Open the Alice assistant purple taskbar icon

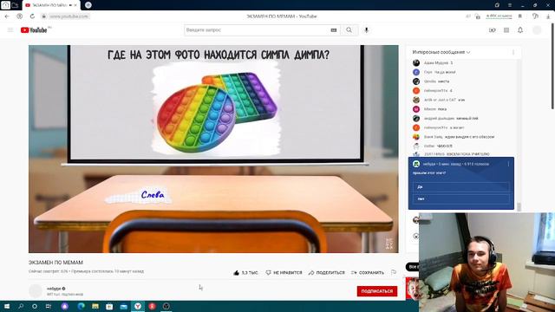[64, 306]
